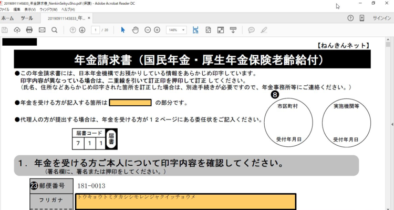Screen dimensions: 394x210
Task: Click the フリガナ label cell
Action: [51, 201]
